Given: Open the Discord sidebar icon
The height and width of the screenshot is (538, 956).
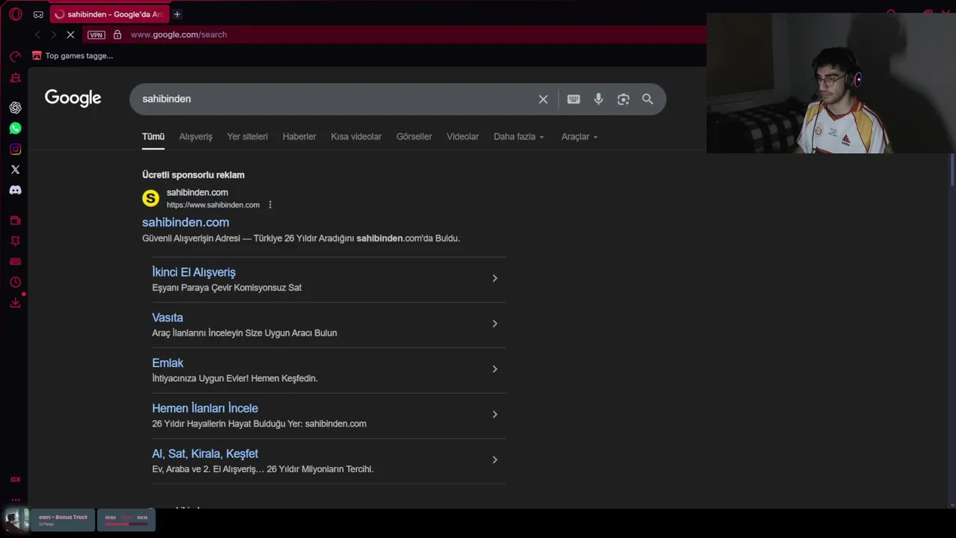Looking at the screenshot, I should click(15, 190).
